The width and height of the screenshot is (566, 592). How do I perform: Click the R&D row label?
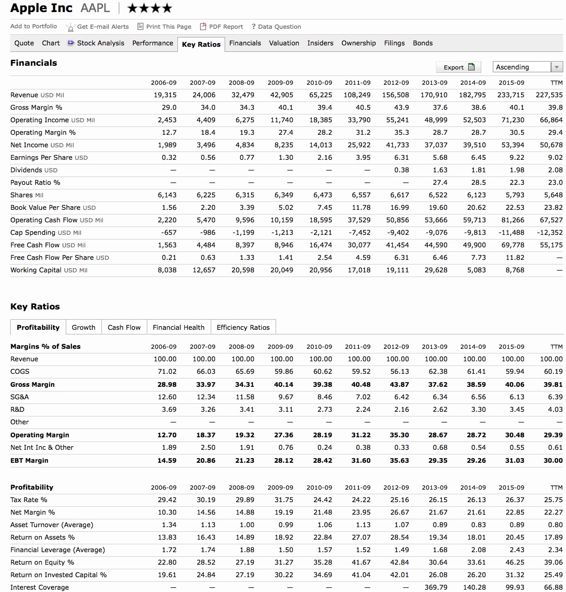pos(18,409)
